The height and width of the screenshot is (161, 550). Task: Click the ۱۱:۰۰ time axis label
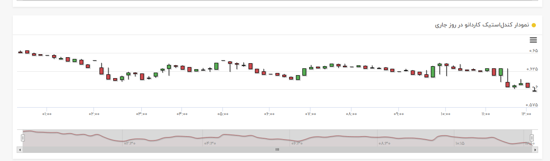point(486,114)
